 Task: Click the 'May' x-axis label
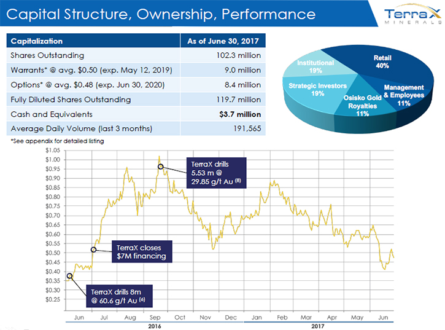357,318
